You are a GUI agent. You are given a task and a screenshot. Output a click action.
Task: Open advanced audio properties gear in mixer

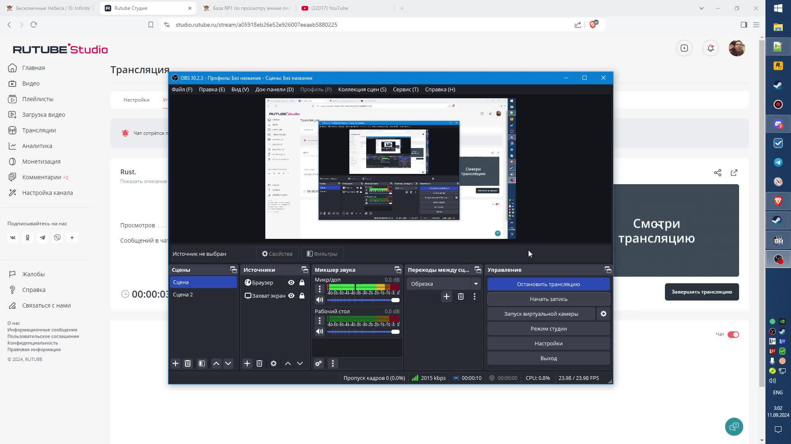coord(318,363)
